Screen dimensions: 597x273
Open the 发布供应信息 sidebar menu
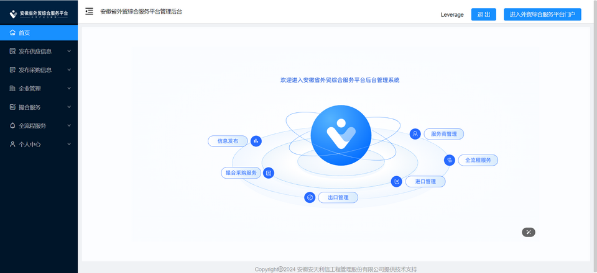39,51
